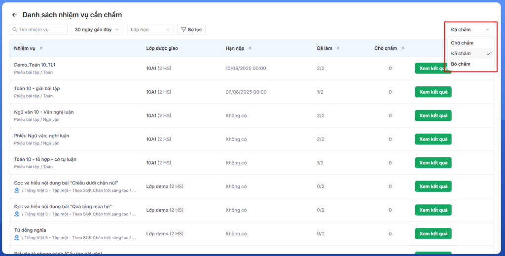The image size is (505, 256).
Task: Sort by Đã làm column arrows
Action: [x=337, y=48]
